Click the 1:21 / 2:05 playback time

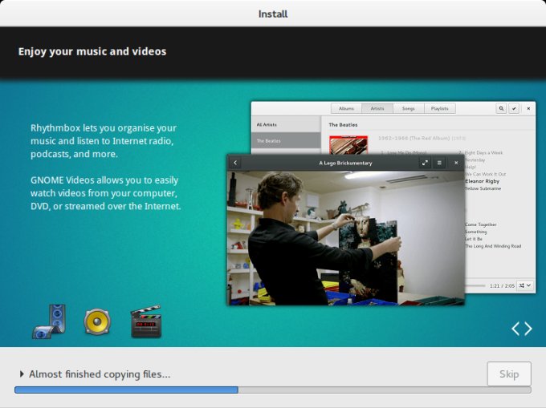click(502, 285)
